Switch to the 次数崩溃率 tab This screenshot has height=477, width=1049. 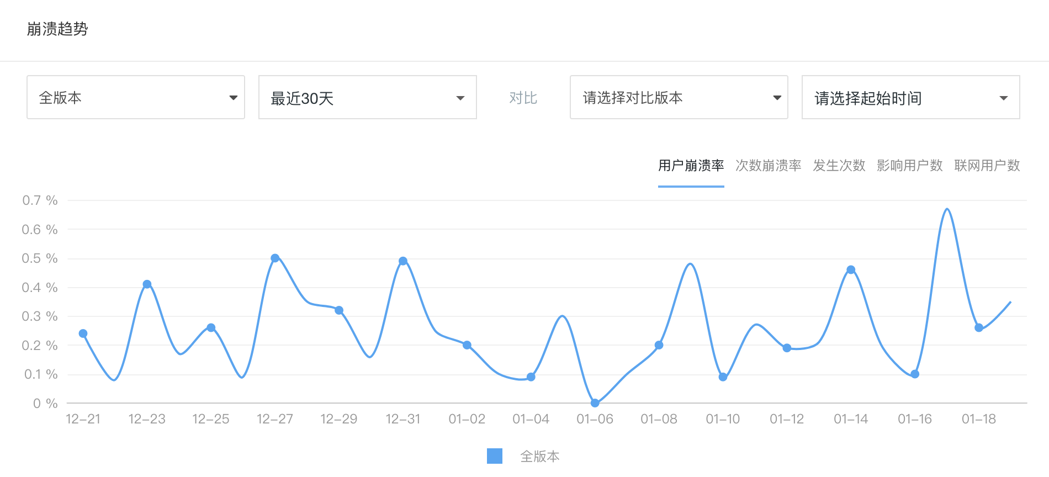(768, 166)
